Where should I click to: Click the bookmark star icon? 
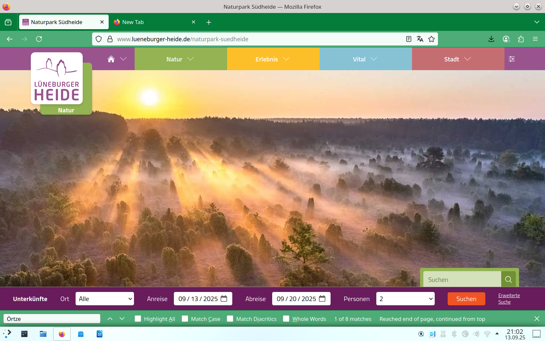click(431, 39)
